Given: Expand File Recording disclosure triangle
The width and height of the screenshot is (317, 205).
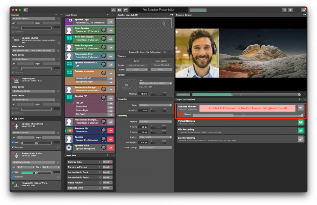Looking at the screenshot, I should pyautogui.click(x=179, y=132).
